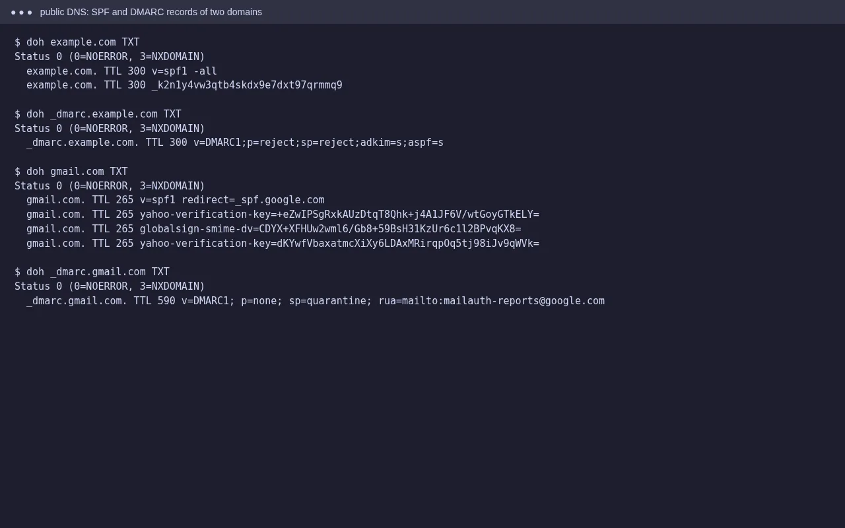
Task: Click yahoo-verification-key line starting with +eZwIPSgRxk
Action: point(283,214)
